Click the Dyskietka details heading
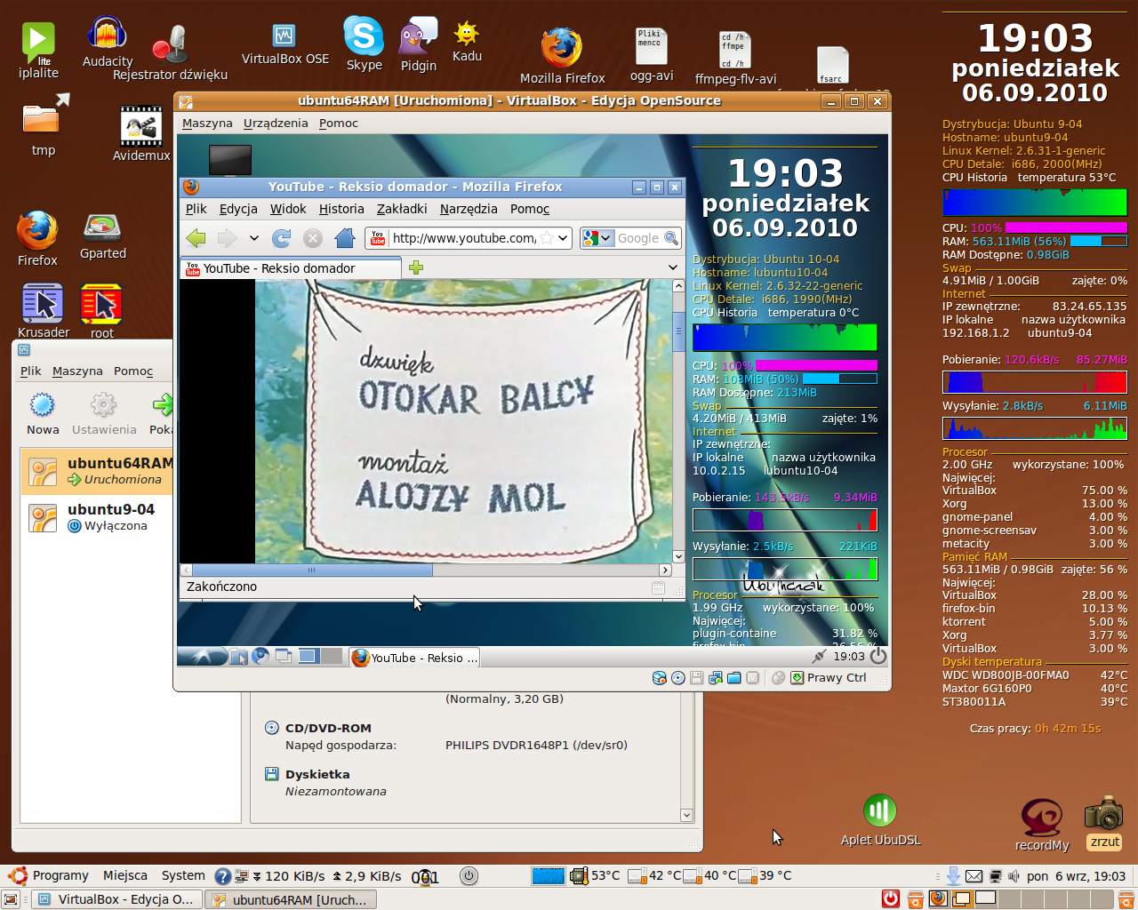This screenshot has height=910, width=1138. point(317,774)
